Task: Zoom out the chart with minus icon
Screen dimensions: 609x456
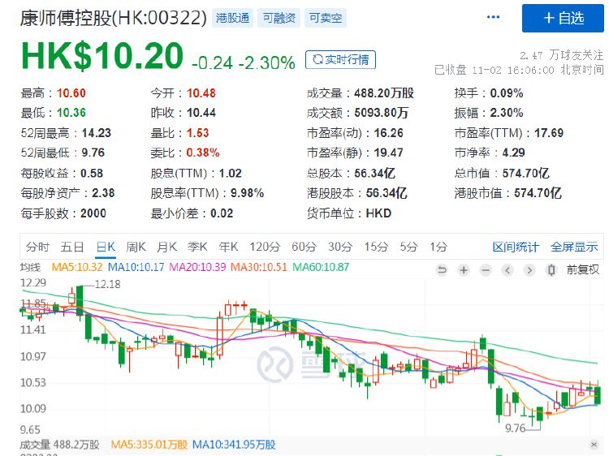Action: coord(486,270)
